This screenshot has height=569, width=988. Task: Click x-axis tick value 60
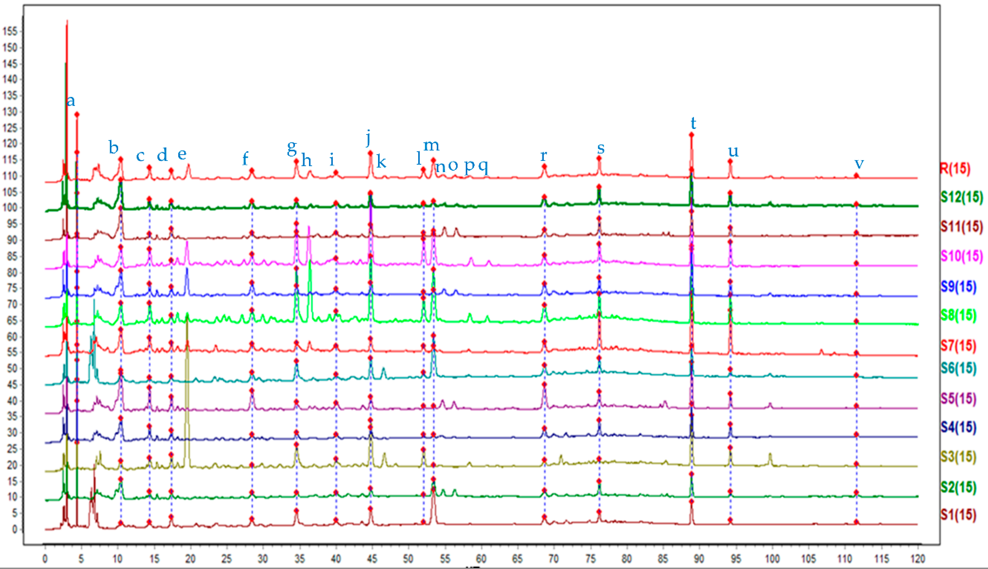pos(481,558)
